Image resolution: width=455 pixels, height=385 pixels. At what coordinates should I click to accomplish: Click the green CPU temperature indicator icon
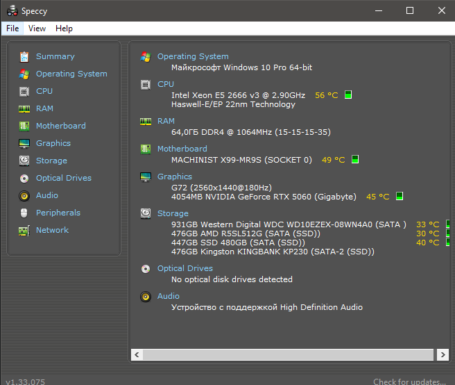click(x=348, y=95)
